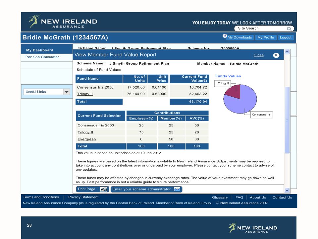
Task: Click the Logout button
Action: click(286, 38)
